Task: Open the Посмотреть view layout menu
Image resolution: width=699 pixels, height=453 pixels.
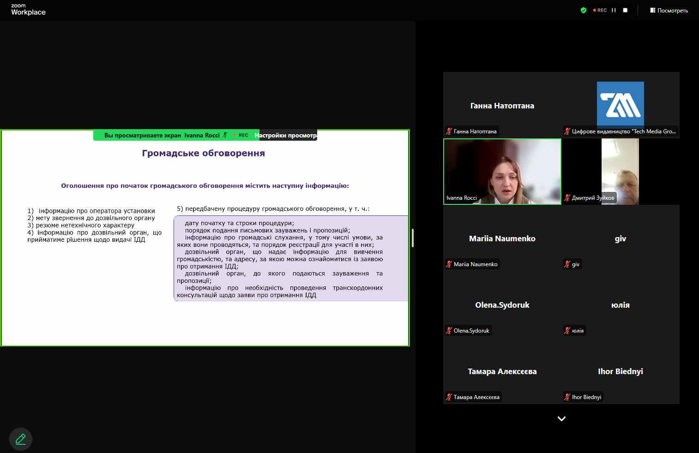Action: point(669,10)
